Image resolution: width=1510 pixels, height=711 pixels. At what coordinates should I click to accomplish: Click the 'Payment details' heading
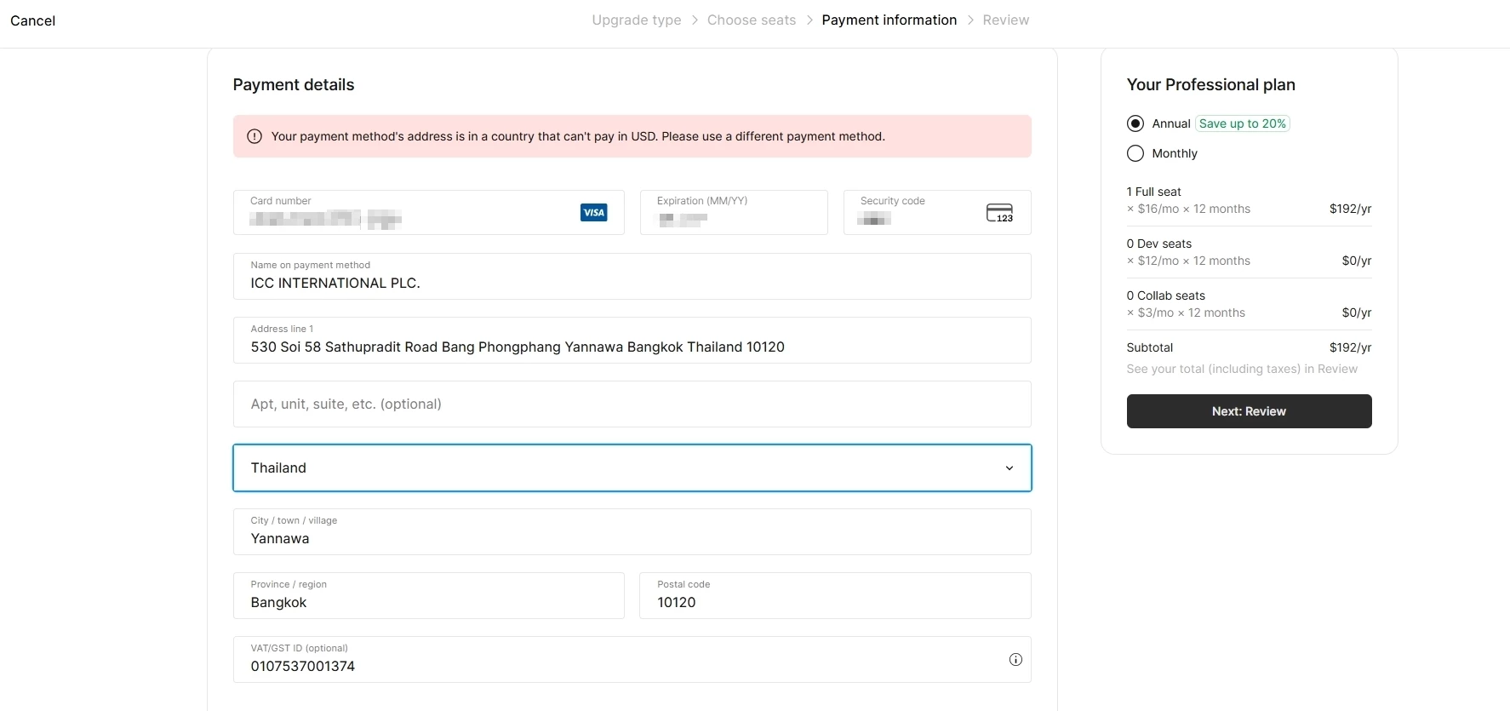(x=294, y=84)
